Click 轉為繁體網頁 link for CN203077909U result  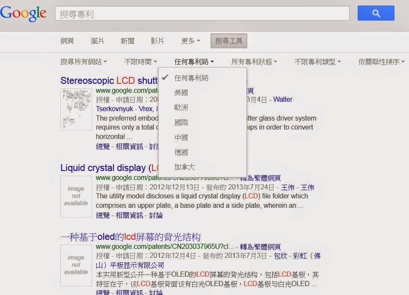point(260,178)
